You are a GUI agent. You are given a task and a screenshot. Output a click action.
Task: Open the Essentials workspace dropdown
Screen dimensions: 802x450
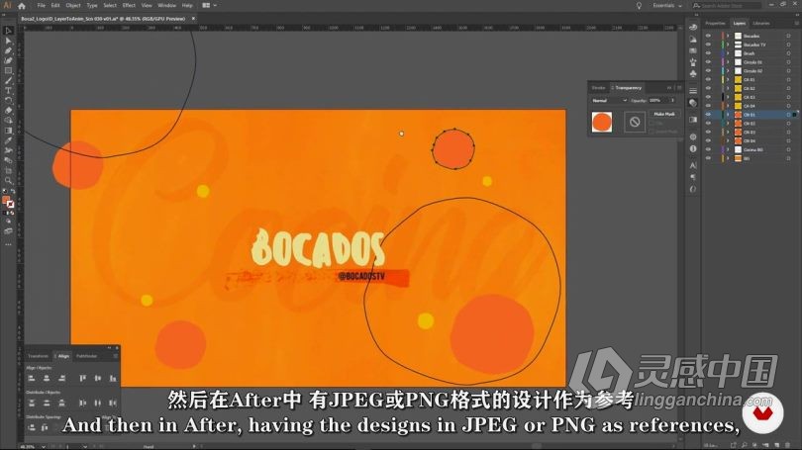667,6
